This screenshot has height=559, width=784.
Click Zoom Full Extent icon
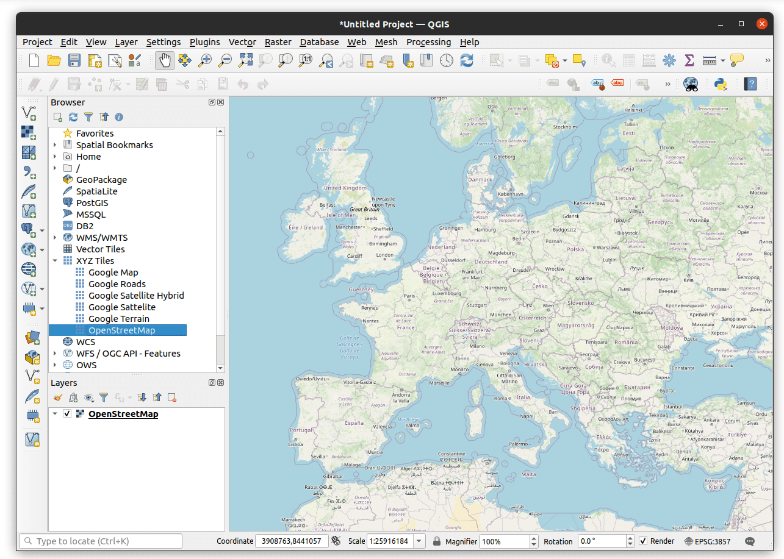[246, 60]
